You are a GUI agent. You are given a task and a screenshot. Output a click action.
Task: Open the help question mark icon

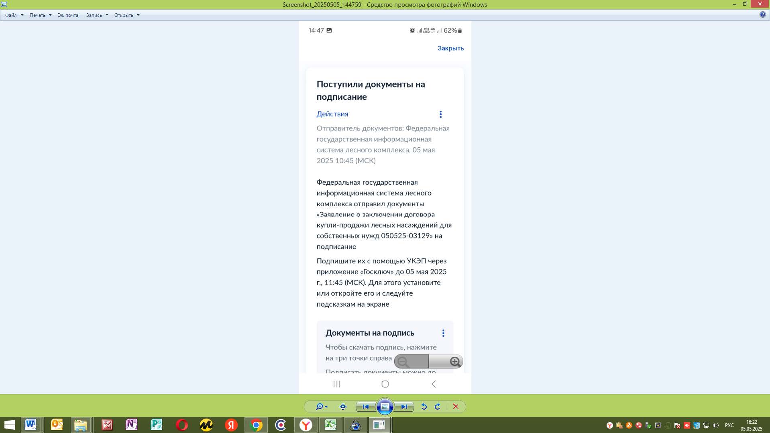tap(762, 14)
